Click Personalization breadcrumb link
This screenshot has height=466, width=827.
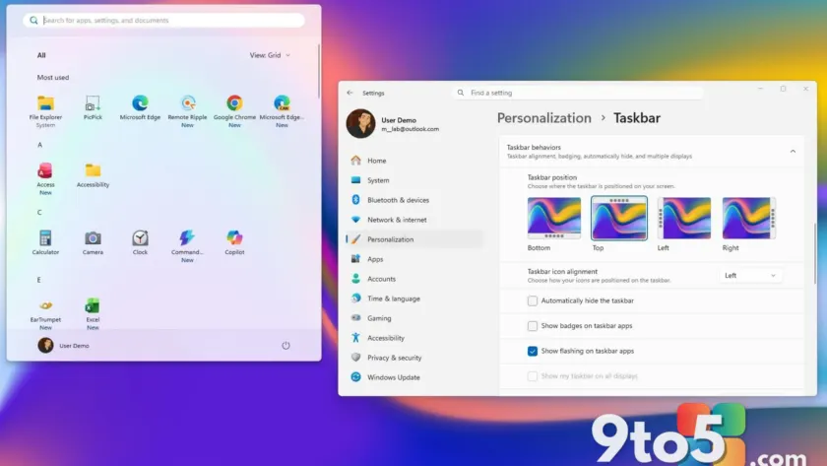[543, 118]
